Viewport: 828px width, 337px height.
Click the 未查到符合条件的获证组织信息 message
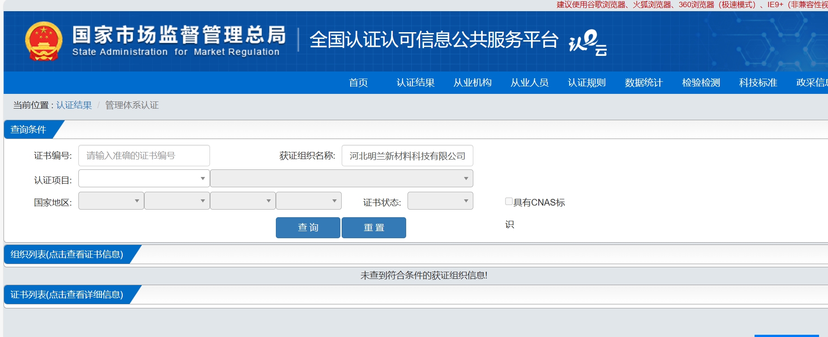[x=424, y=275]
